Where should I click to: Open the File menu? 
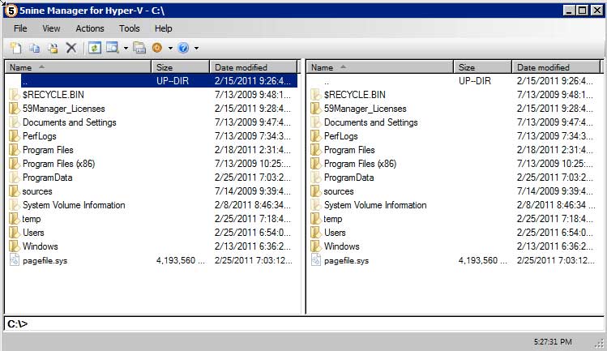tap(20, 28)
